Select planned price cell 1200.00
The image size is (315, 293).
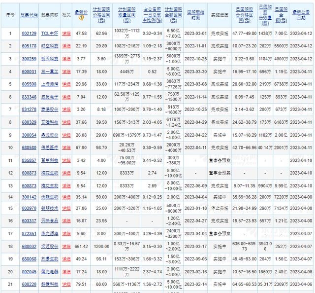[x=101, y=246]
